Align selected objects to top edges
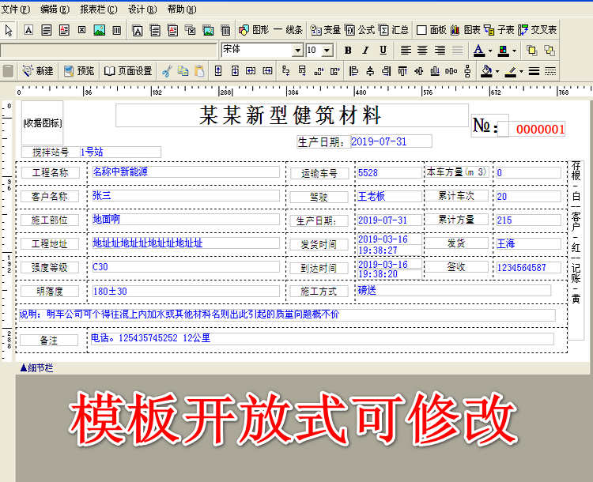The width and height of the screenshot is (593, 482). click(402, 71)
